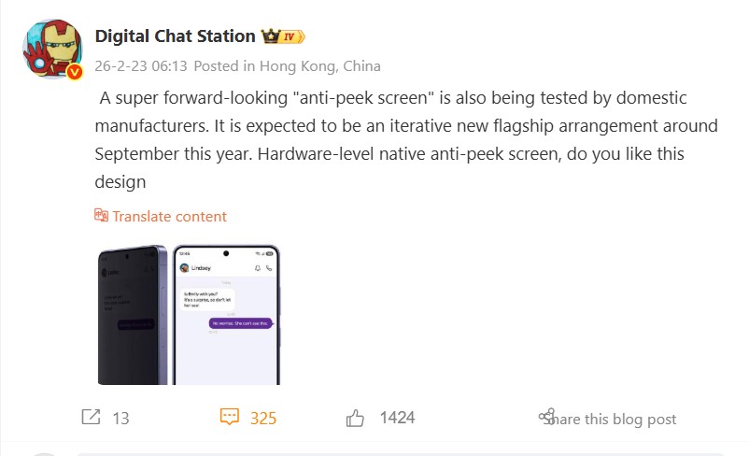749x456 pixels.
Task: Click the Iron Man profile avatar
Action: pos(50,48)
